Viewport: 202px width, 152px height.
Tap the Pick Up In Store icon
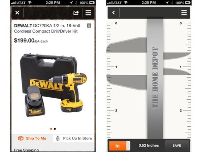tap(58, 138)
